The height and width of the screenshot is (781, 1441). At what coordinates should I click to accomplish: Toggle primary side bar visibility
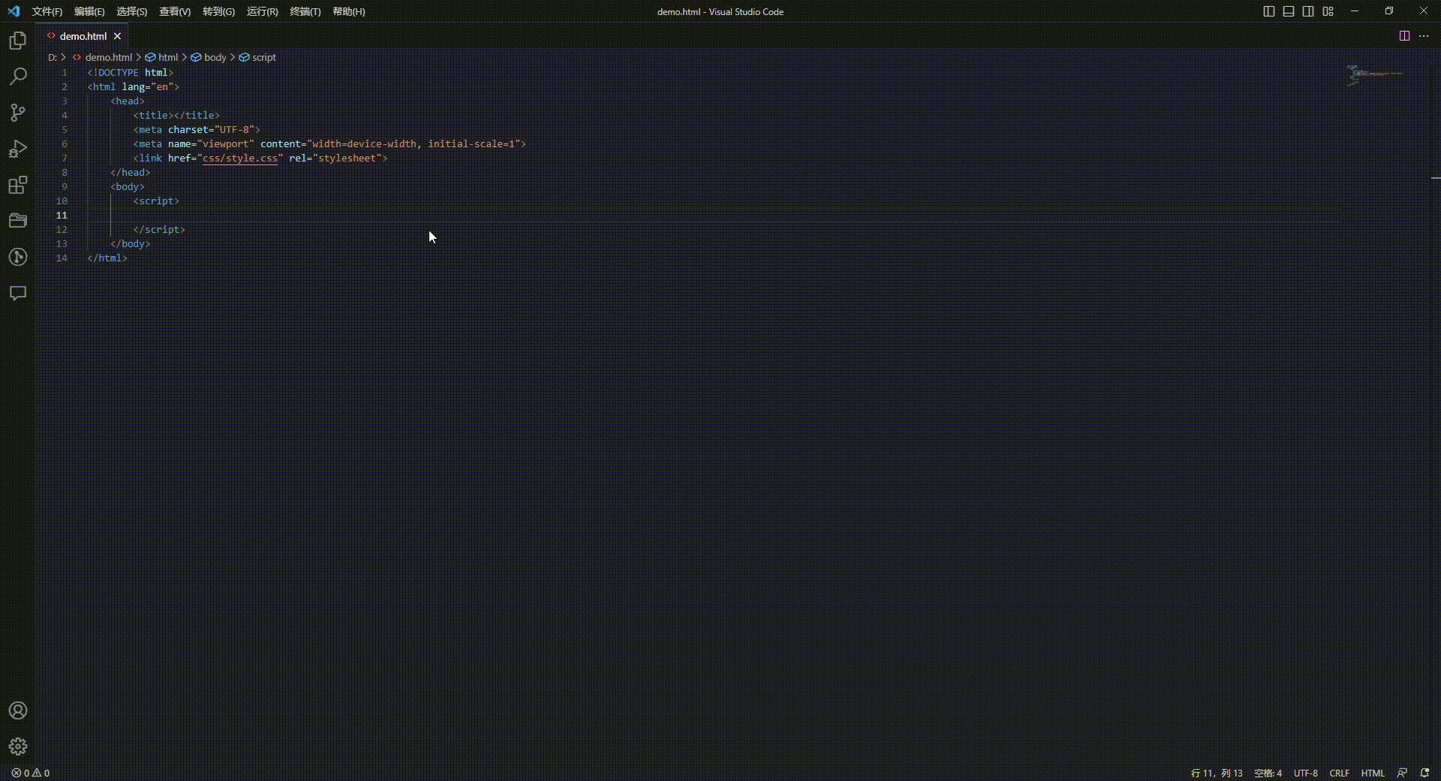[1268, 11]
